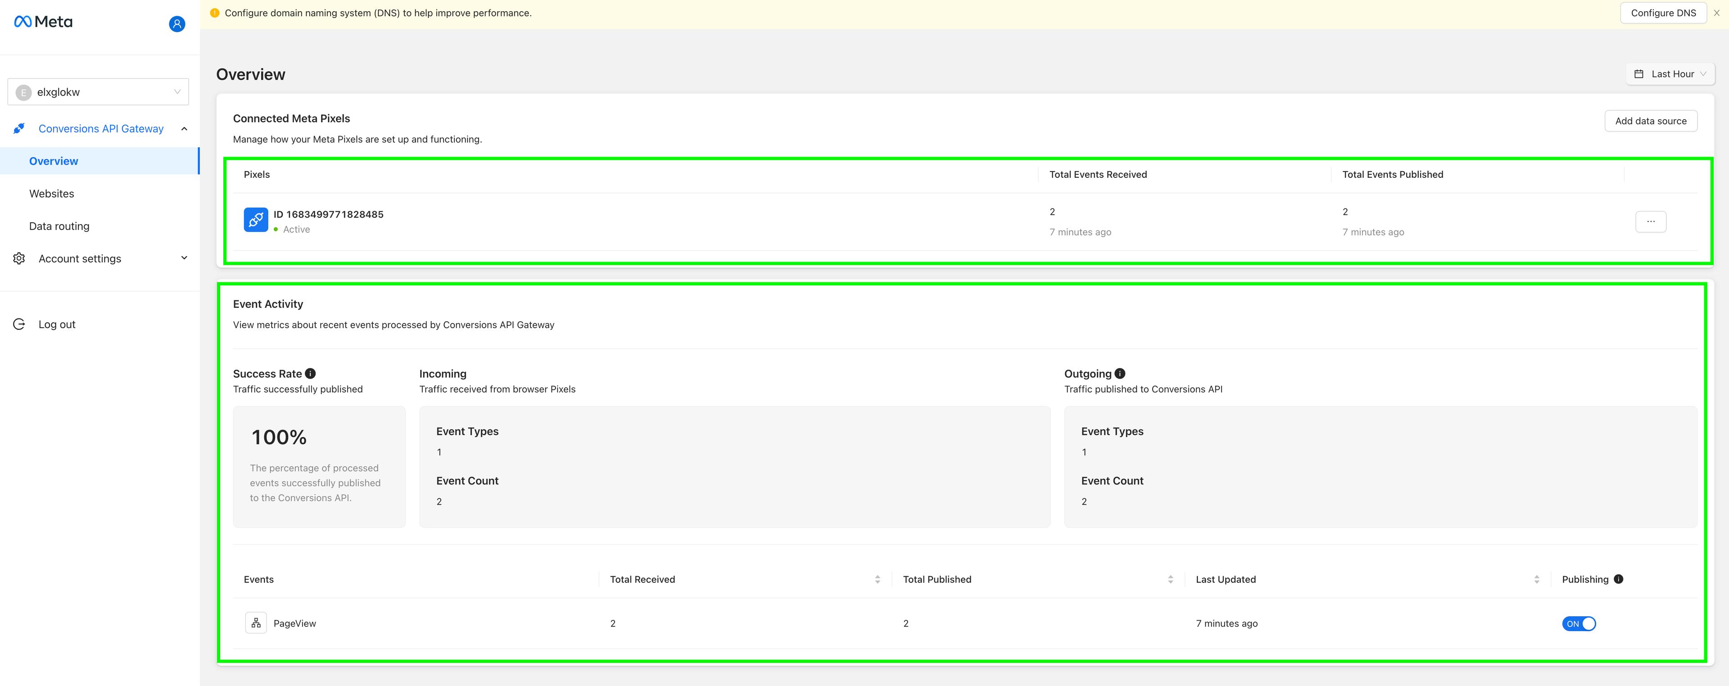
Task: Sort by Total Published column
Action: coord(1170,579)
